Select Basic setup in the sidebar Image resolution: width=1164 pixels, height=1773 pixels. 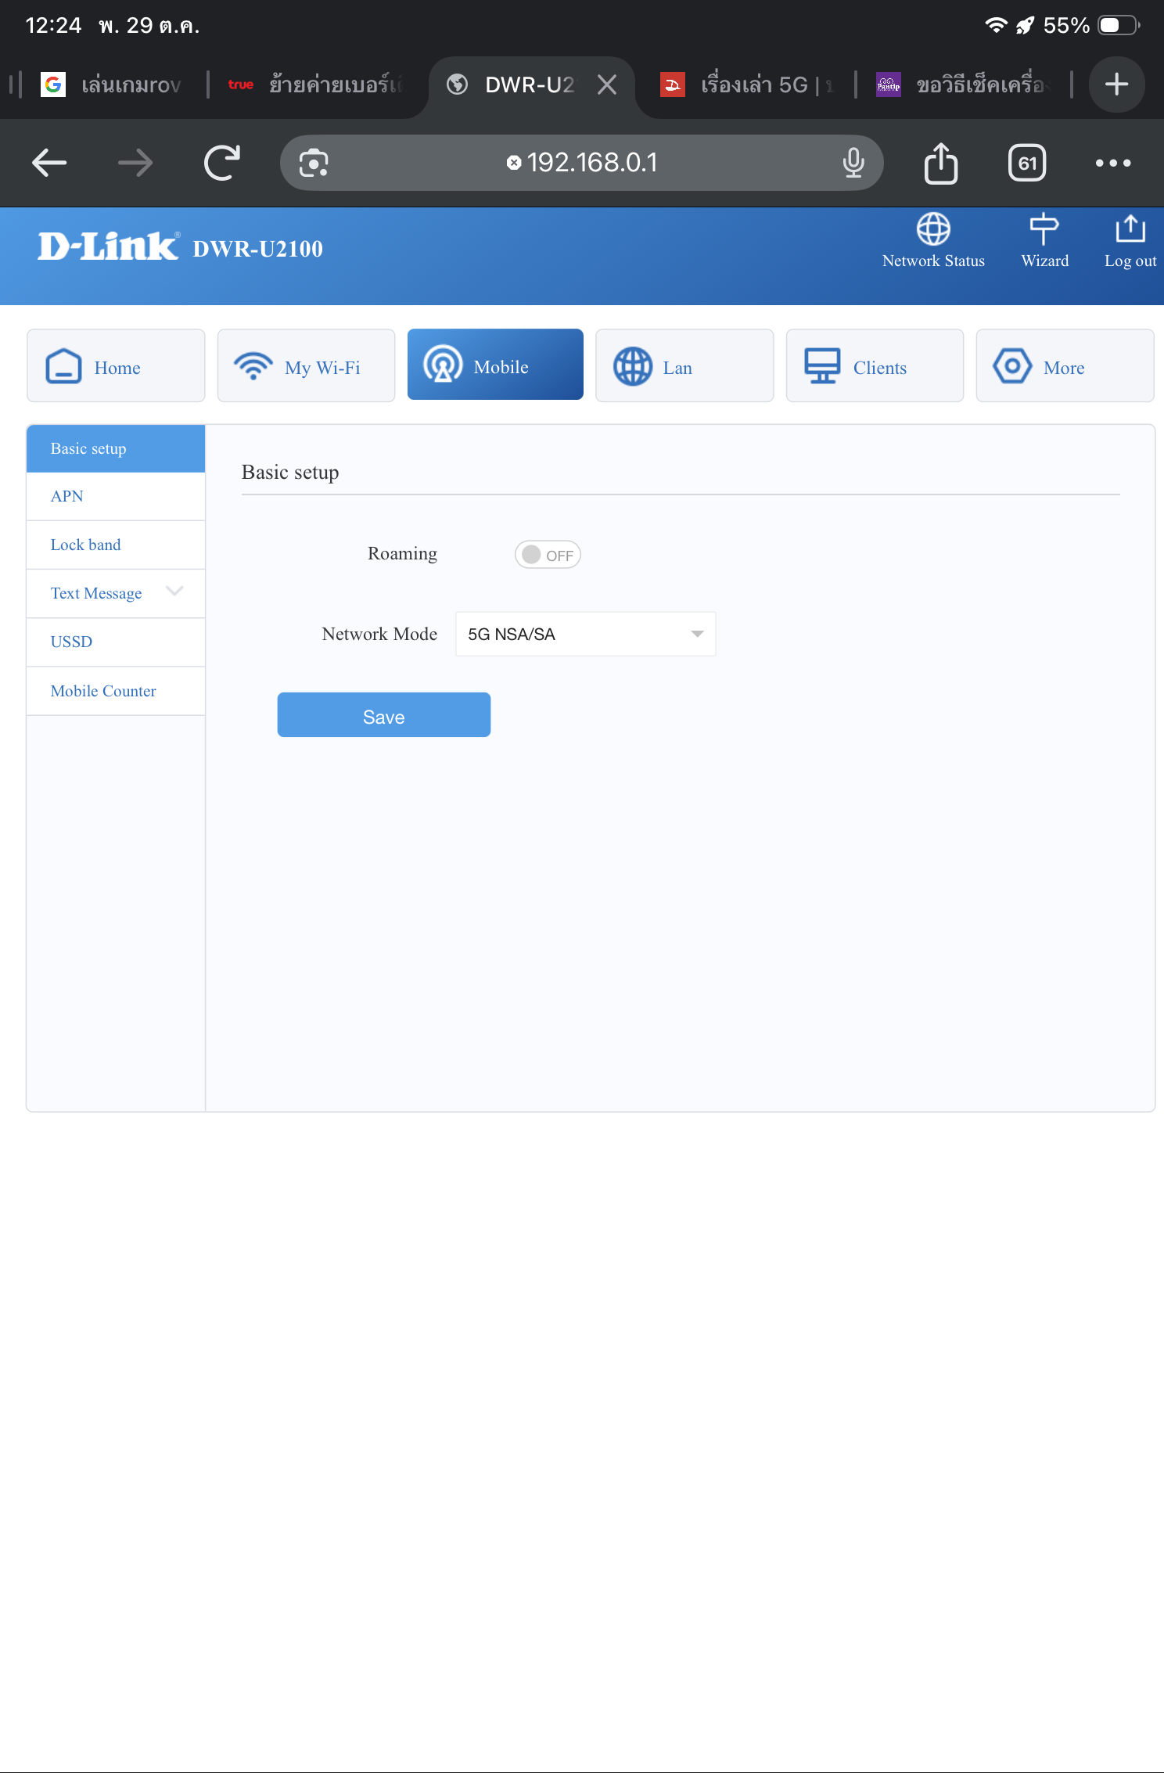(x=116, y=448)
